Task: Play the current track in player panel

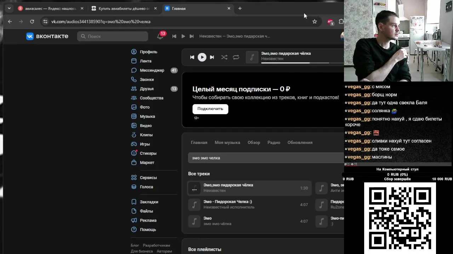Action: 202,57
